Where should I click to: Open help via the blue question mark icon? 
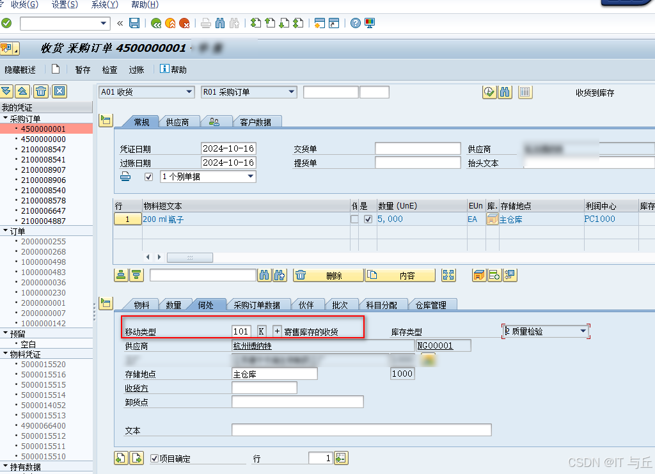[354, 23]
